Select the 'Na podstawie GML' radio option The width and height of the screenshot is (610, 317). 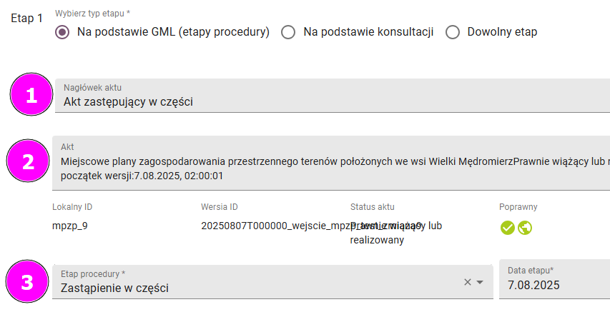63,32
